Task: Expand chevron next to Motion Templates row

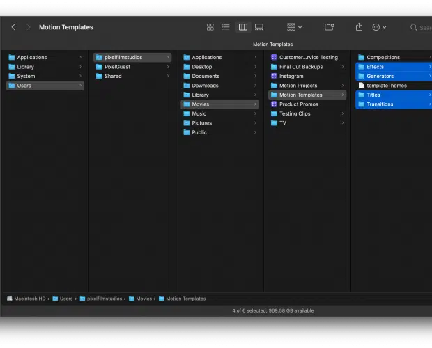Action: point(343,95)
